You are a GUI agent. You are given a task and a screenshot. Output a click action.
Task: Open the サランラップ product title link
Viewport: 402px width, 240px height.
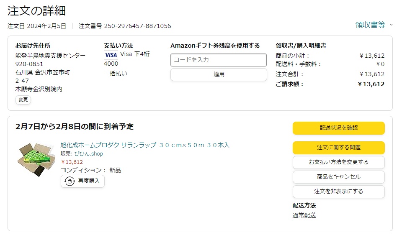[x=145, y=145]
